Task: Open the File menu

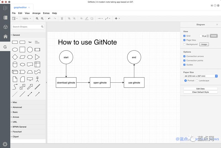Action: 14,13
